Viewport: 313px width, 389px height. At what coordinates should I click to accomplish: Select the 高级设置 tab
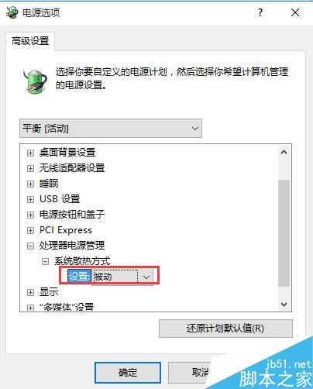(x=30, y=41)
